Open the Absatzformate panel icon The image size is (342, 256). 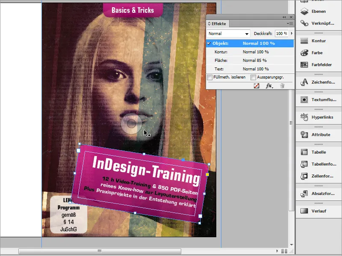tap(304, 194)
